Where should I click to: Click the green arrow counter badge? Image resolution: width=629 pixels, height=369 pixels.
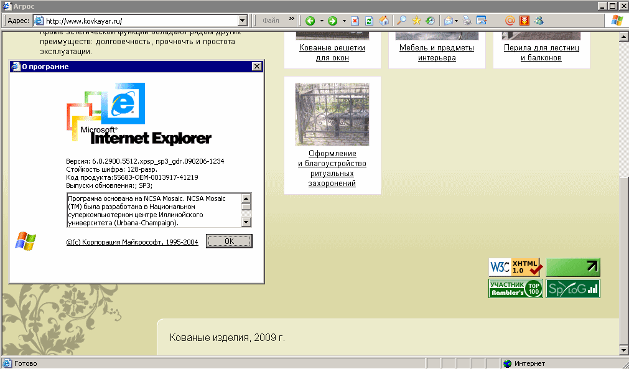tap(573, 267)
